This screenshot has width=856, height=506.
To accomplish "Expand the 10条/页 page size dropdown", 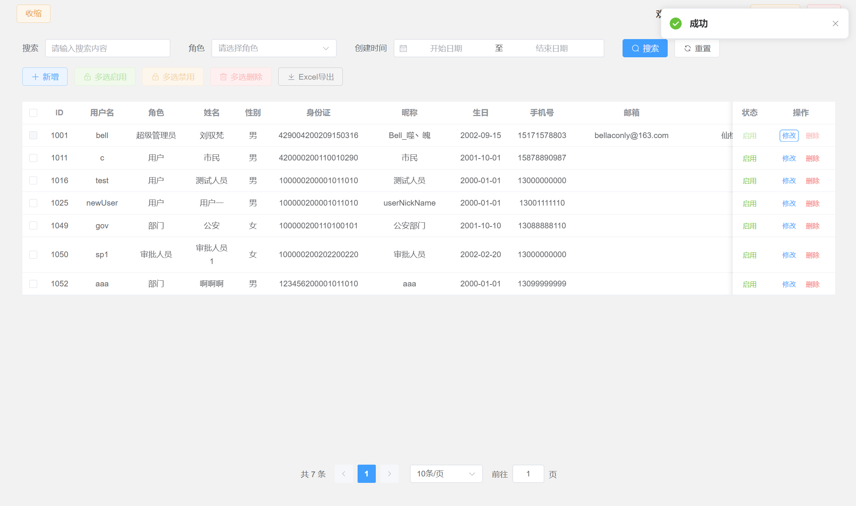I will pyautogui.click(x=446, y=474).
